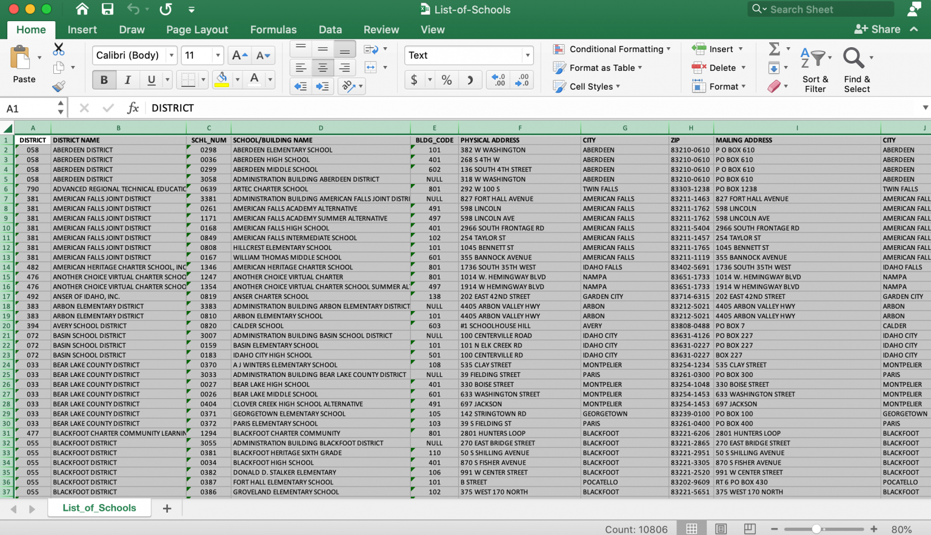Click the Format as Table icon
Screen dimensions: 931x535
(x=599, y=68)
